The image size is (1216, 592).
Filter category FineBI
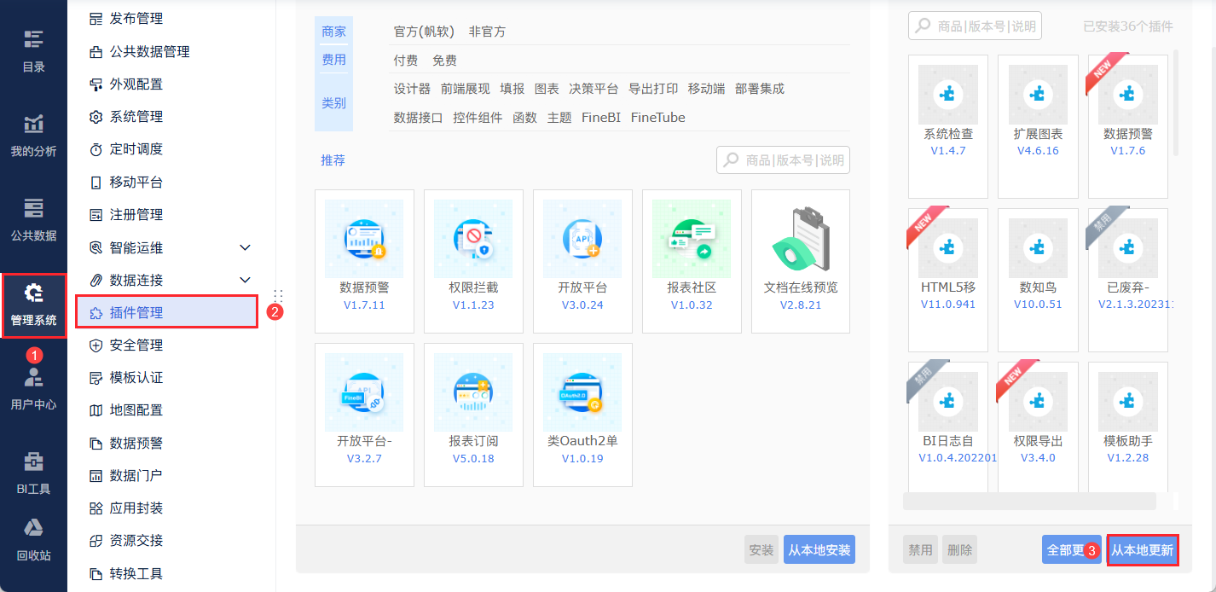(602, 118)
